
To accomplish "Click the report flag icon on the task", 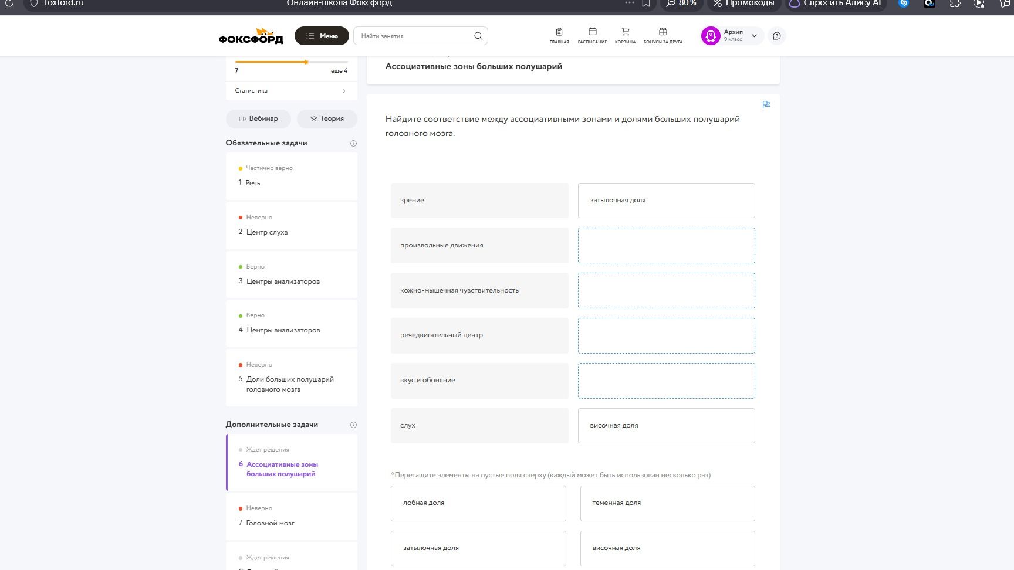I will pos(766,104).
